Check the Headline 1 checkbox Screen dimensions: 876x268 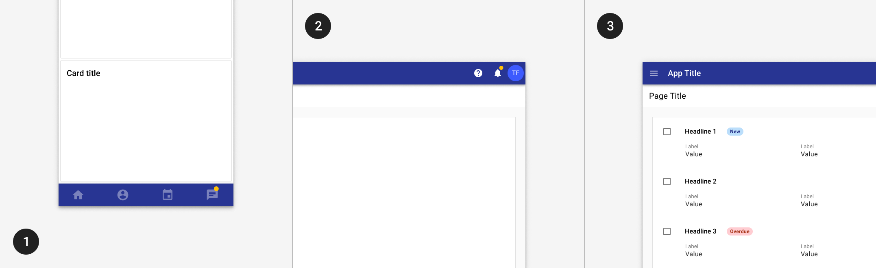pyautogui.click(x=667, y=132)
